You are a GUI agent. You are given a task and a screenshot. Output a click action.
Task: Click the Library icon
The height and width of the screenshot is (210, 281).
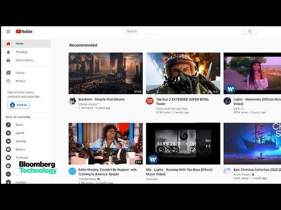(8, 73)
